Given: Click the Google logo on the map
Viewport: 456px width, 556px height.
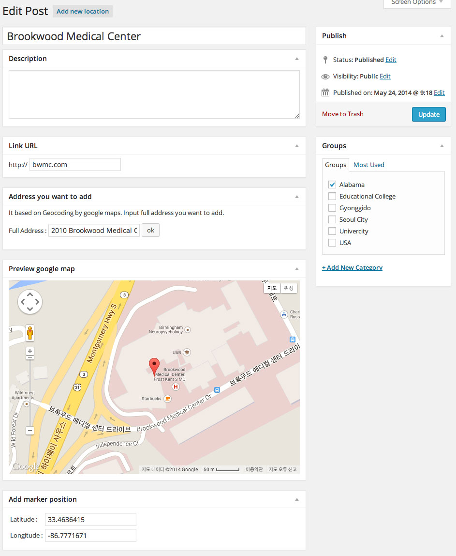Looking at the screenshot, I should pyautogui.click(x=26, y=466).
